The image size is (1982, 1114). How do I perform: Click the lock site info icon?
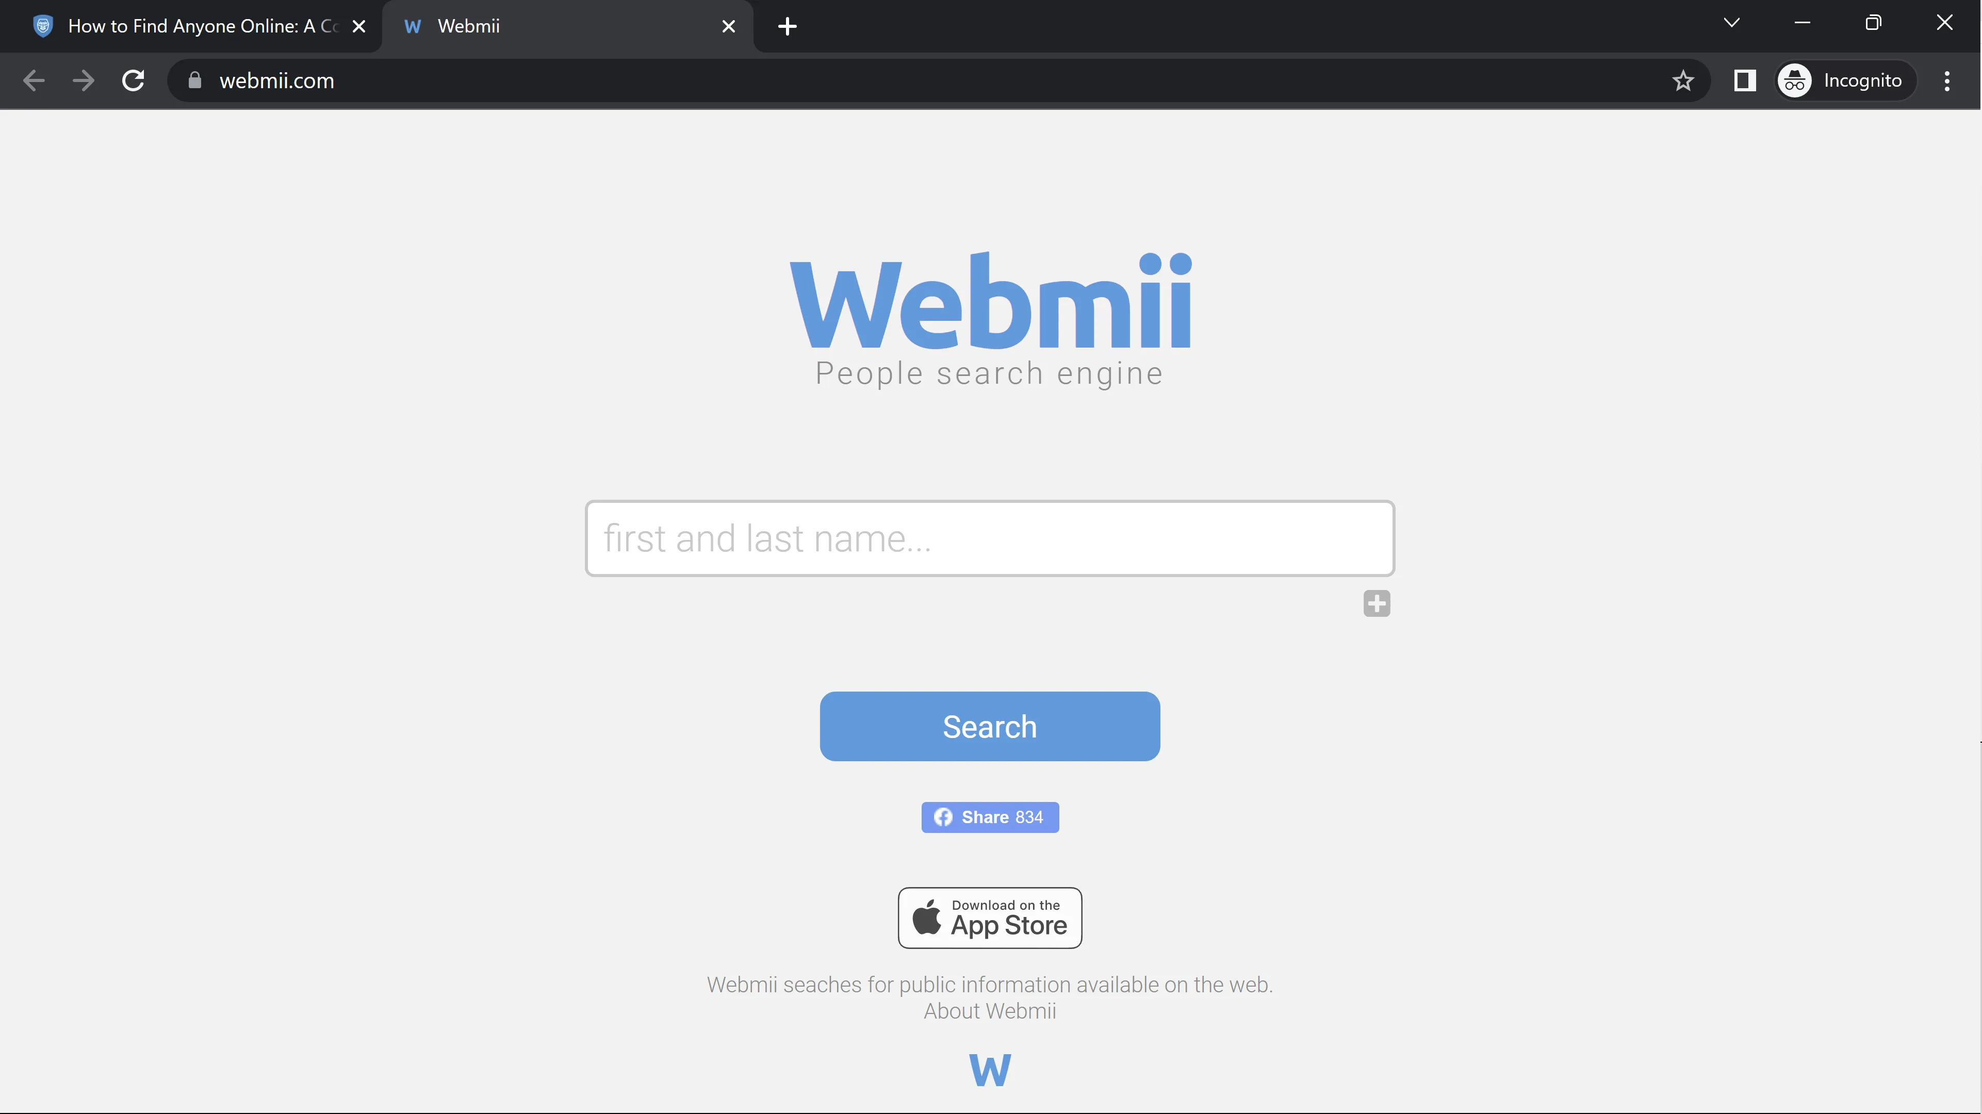click(194, 81)
